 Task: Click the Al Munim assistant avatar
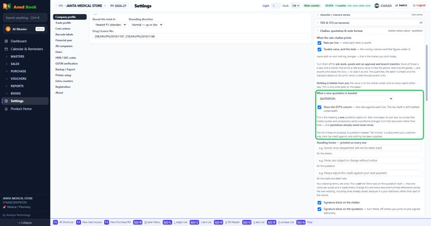(x=8, y=29)
